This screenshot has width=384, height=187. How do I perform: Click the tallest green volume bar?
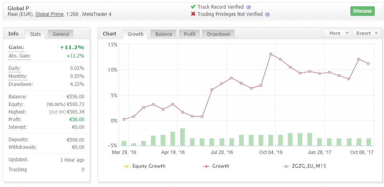point(182,137)
